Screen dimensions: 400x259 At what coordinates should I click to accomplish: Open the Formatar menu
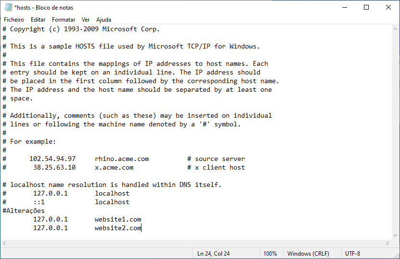pyautogui.click(x=64, y=20)
